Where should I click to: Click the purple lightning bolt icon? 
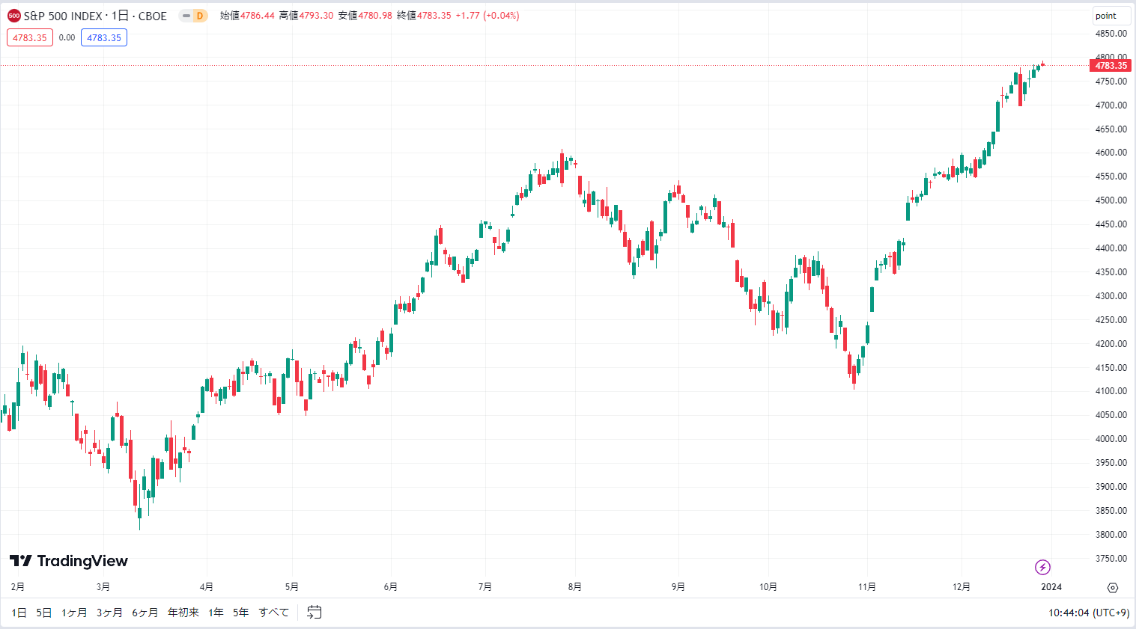[1042, 567]
